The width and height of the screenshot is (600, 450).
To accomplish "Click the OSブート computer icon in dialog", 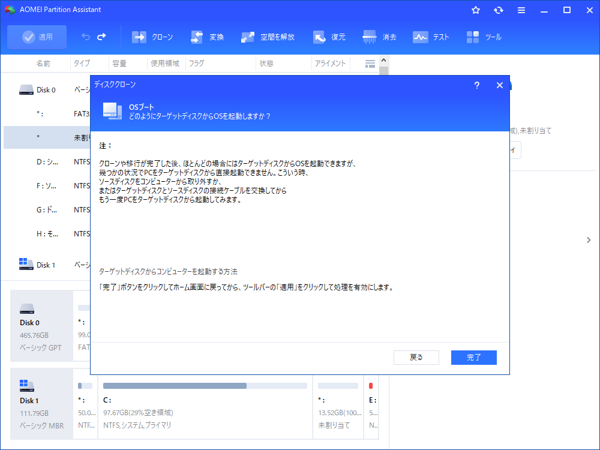I will coord(112,111).
